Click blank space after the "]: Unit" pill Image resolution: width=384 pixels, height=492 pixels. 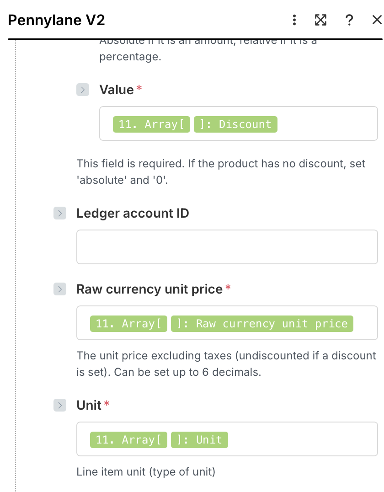302,440
